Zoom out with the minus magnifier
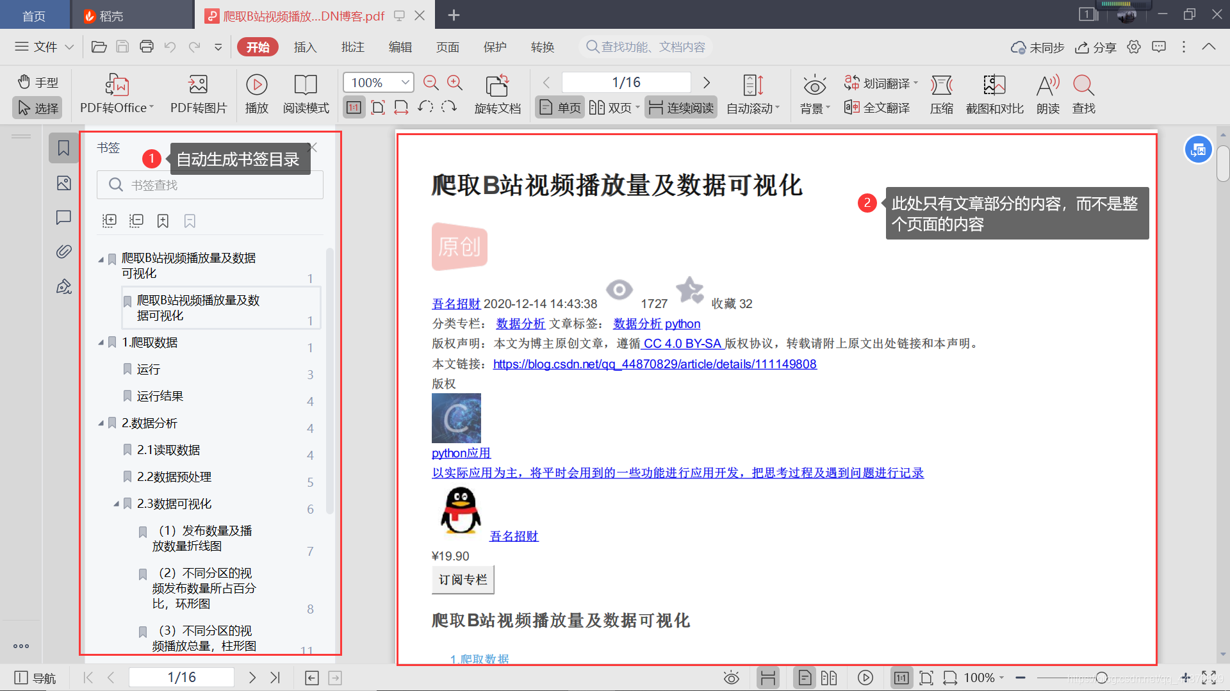1230x691 pixels. point(431,83)
